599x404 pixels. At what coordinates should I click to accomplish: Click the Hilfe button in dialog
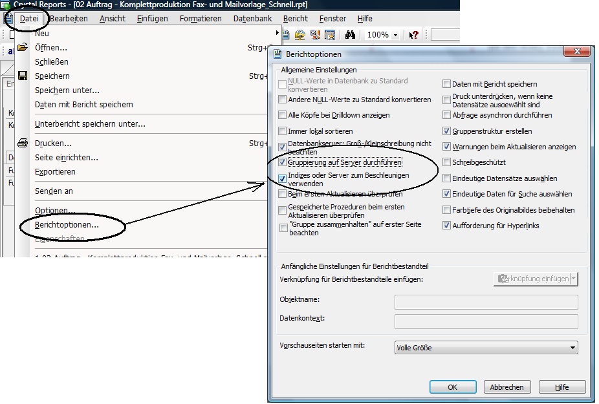pyautogui.click(x=562, y=387)
